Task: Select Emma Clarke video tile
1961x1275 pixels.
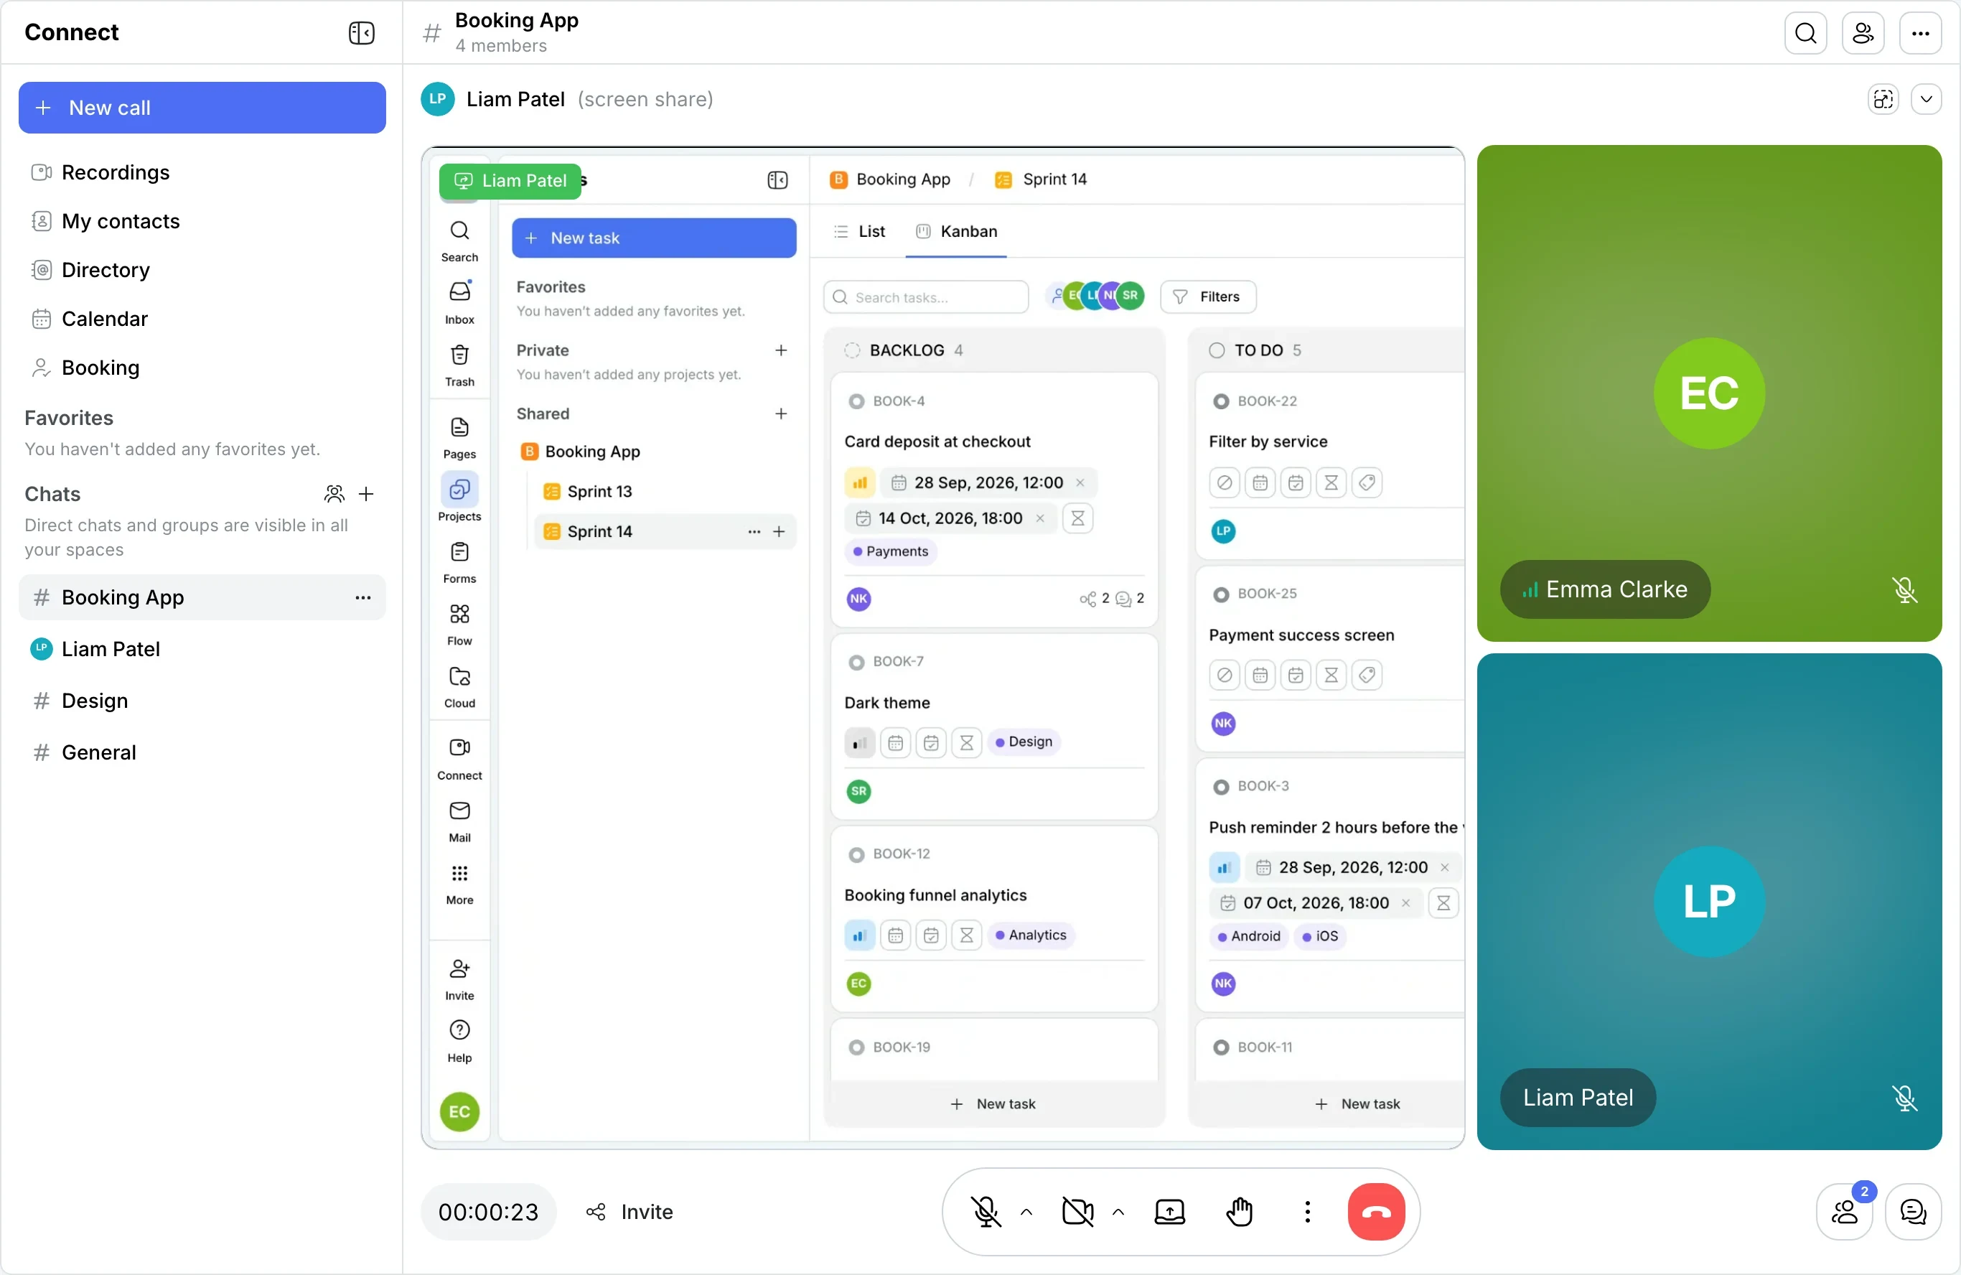Action: tap(1709, 394)
